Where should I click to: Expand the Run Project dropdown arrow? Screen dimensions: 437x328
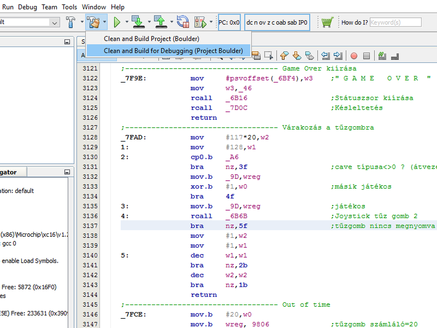127,22
